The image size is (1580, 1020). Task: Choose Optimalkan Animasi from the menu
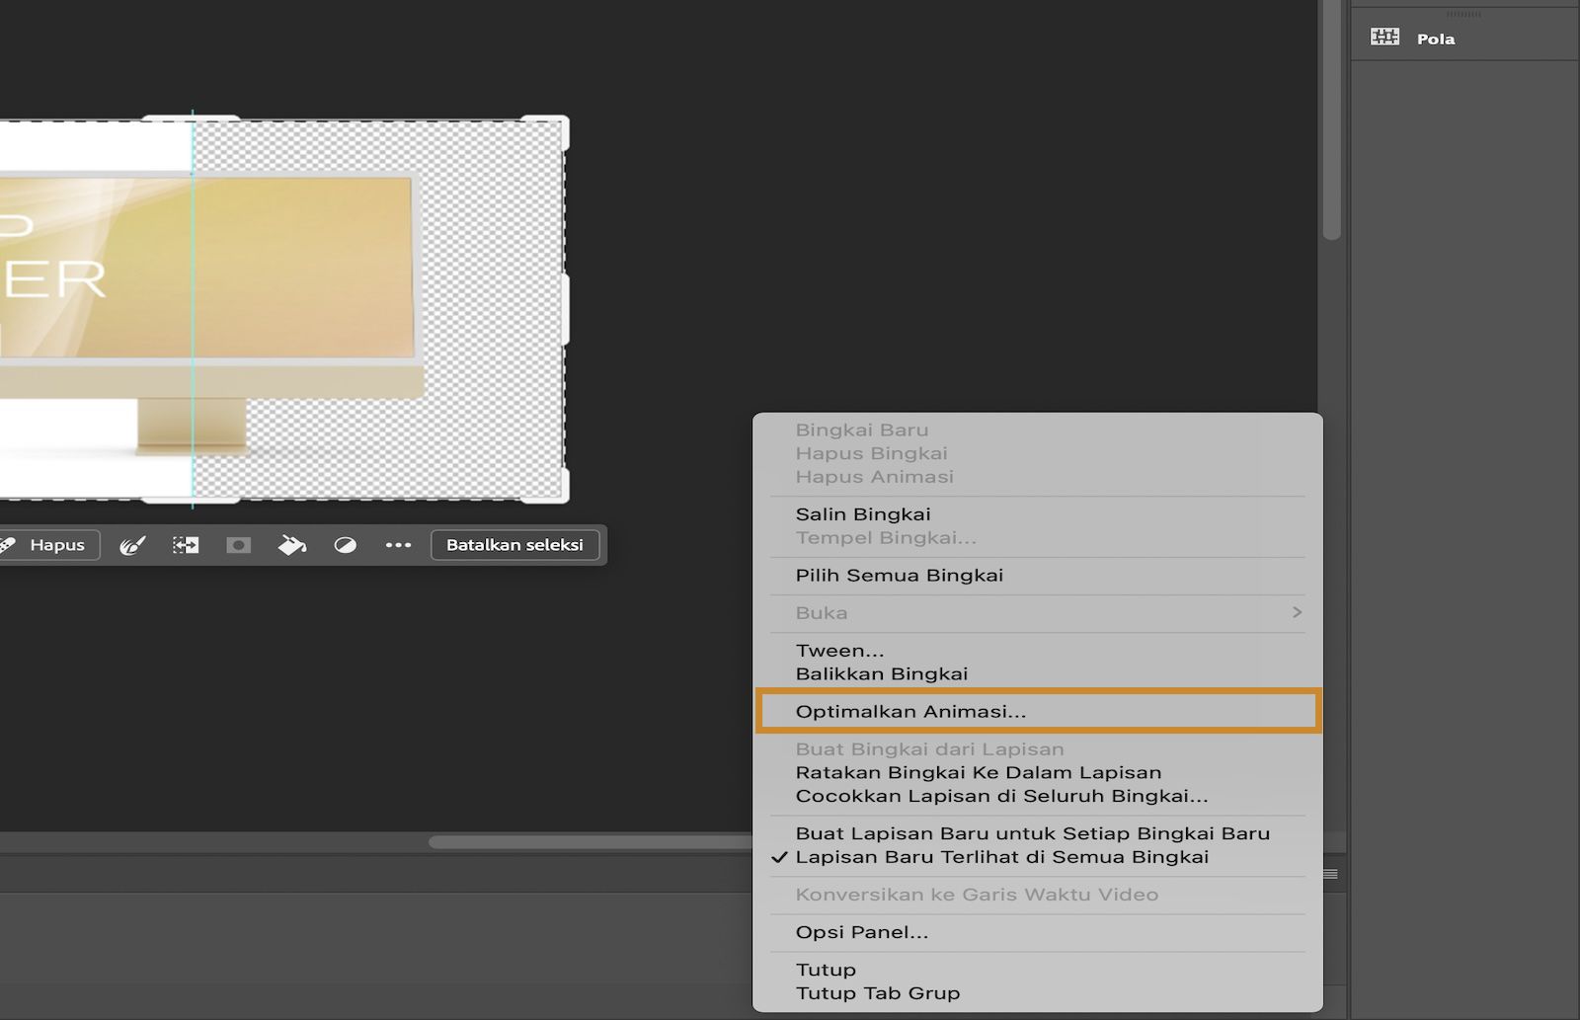[x=910, y=711]
